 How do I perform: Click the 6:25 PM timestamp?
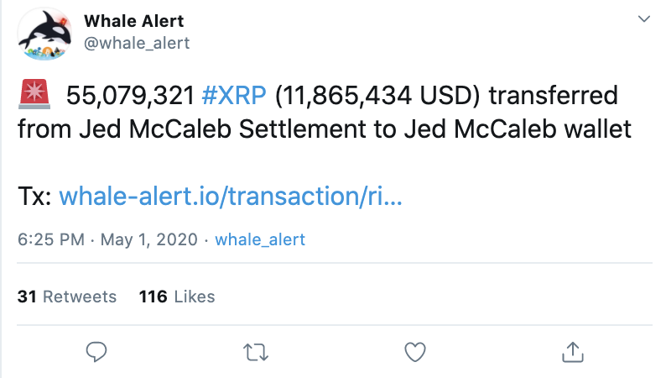point(51,239)
